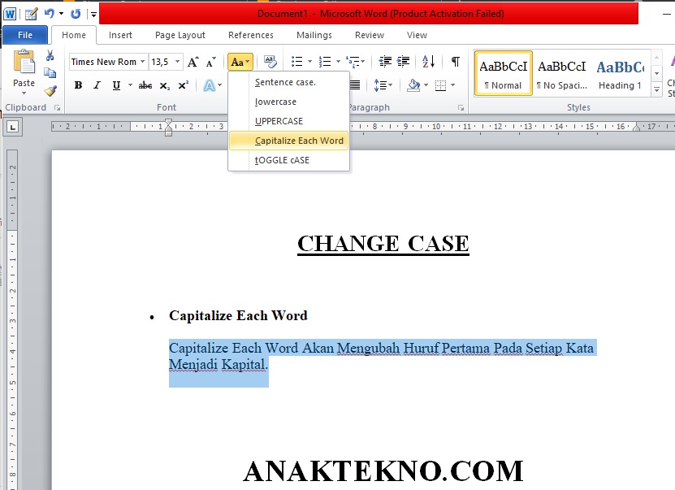Click the Borders icon
Image resolution: width=675 pixels, height=490 pixels.
click(x=440, y=85)
